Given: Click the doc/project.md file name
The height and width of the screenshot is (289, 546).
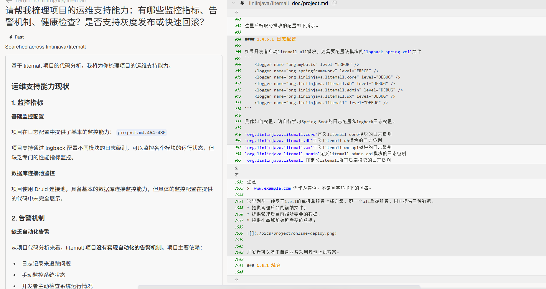Looking at the screenshot, I should pos(310,3).
